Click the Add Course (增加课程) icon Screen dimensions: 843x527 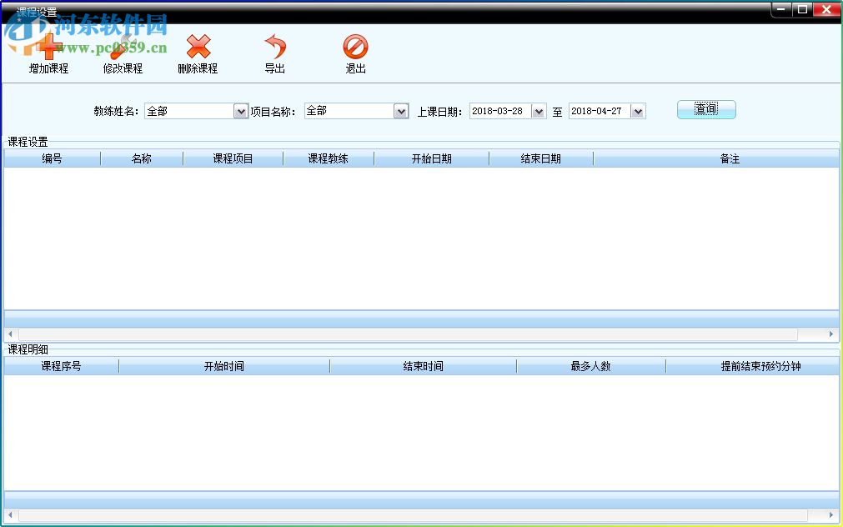coord(48,47)
